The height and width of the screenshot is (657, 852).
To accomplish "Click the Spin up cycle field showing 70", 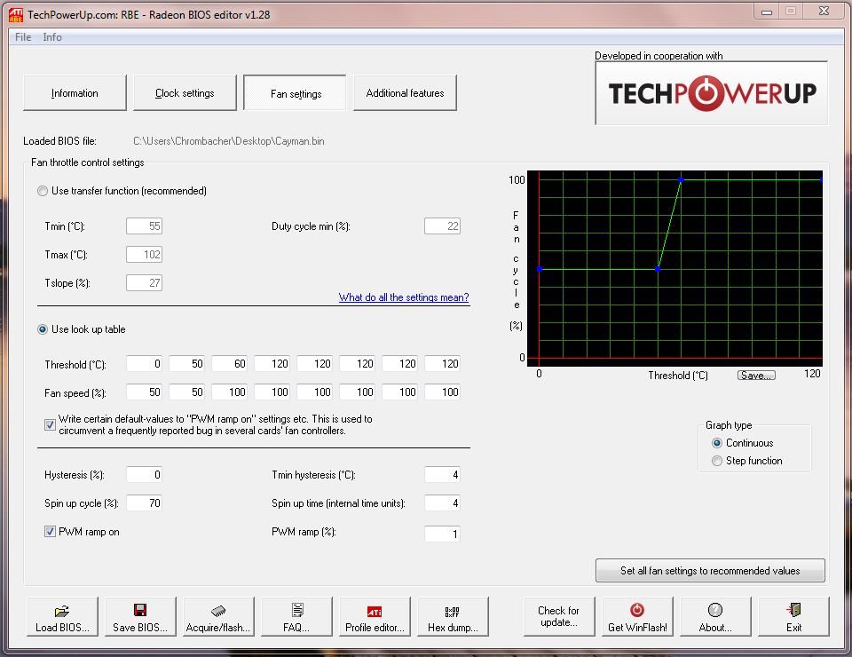I will [144, 503].
